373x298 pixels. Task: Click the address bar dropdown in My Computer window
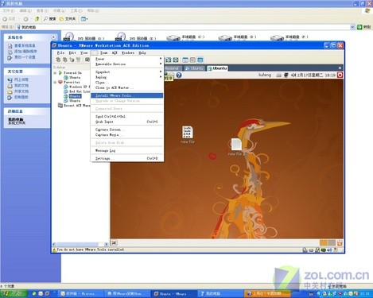352,27
